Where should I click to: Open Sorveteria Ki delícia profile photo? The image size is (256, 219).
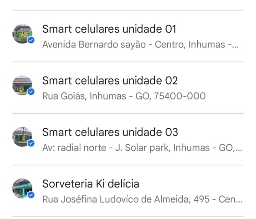(22, 188)
